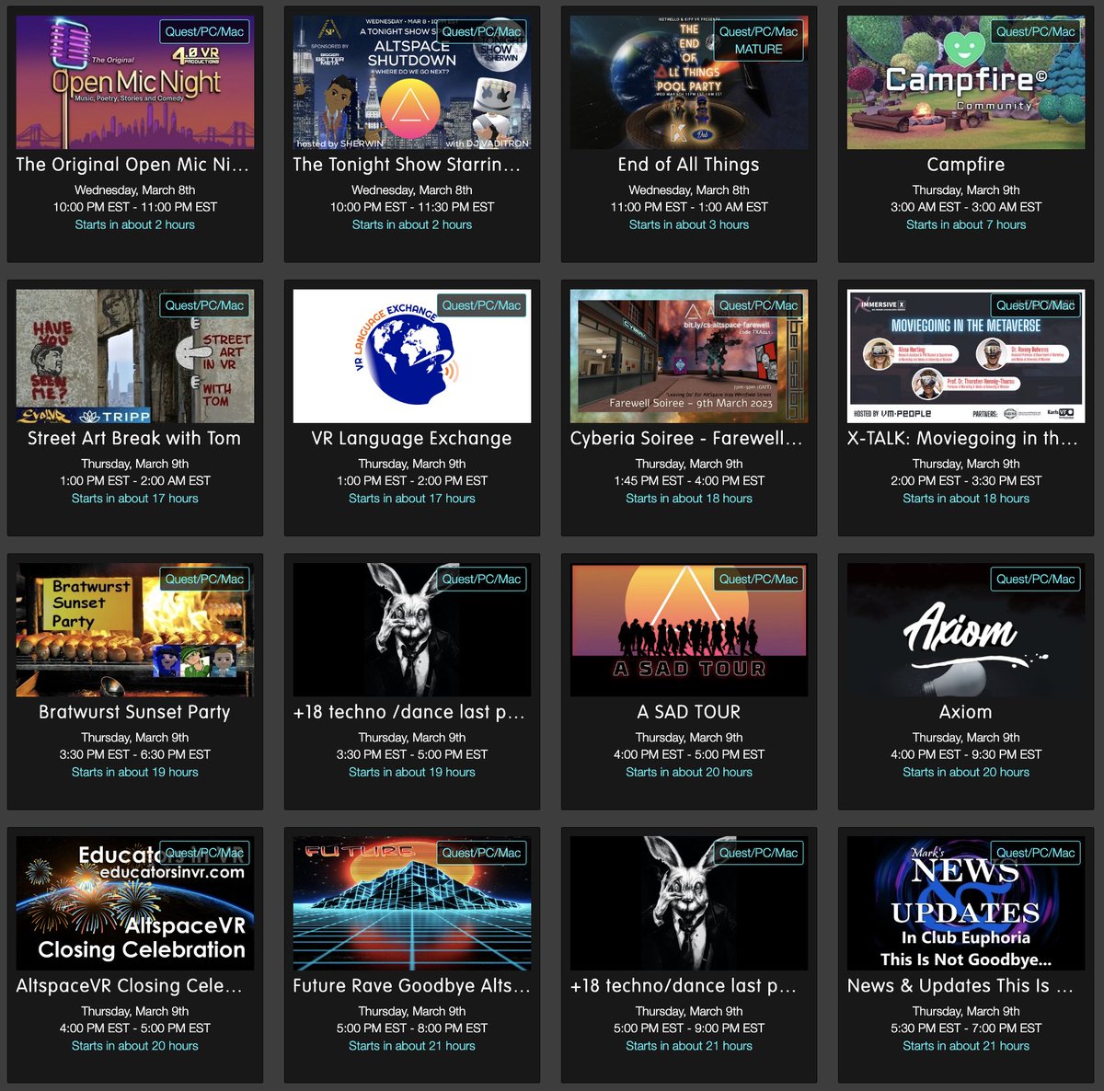Image resolution: width=1104 pixels, height=1091 pixels.
Task: Click the 'End of All Things' title
Action: point(689,165)
